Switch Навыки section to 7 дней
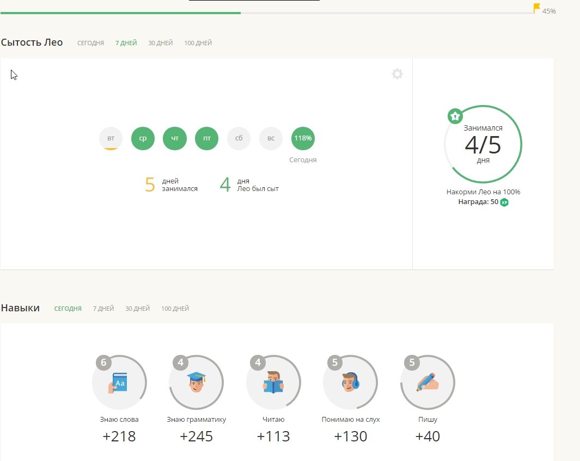Image resolution: width=580 pixels, height=461 pixels. pyautogui.click(x=103, y=309)
